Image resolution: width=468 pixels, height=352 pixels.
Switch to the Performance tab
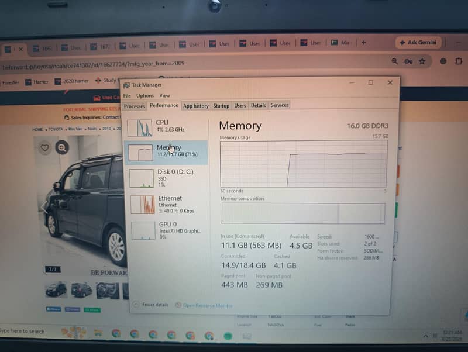[x=164, y=105]
